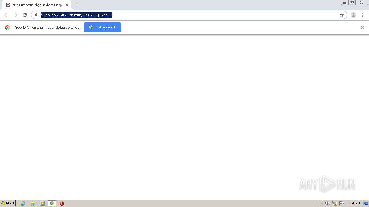Go forward to the next page

click(16, 15)
